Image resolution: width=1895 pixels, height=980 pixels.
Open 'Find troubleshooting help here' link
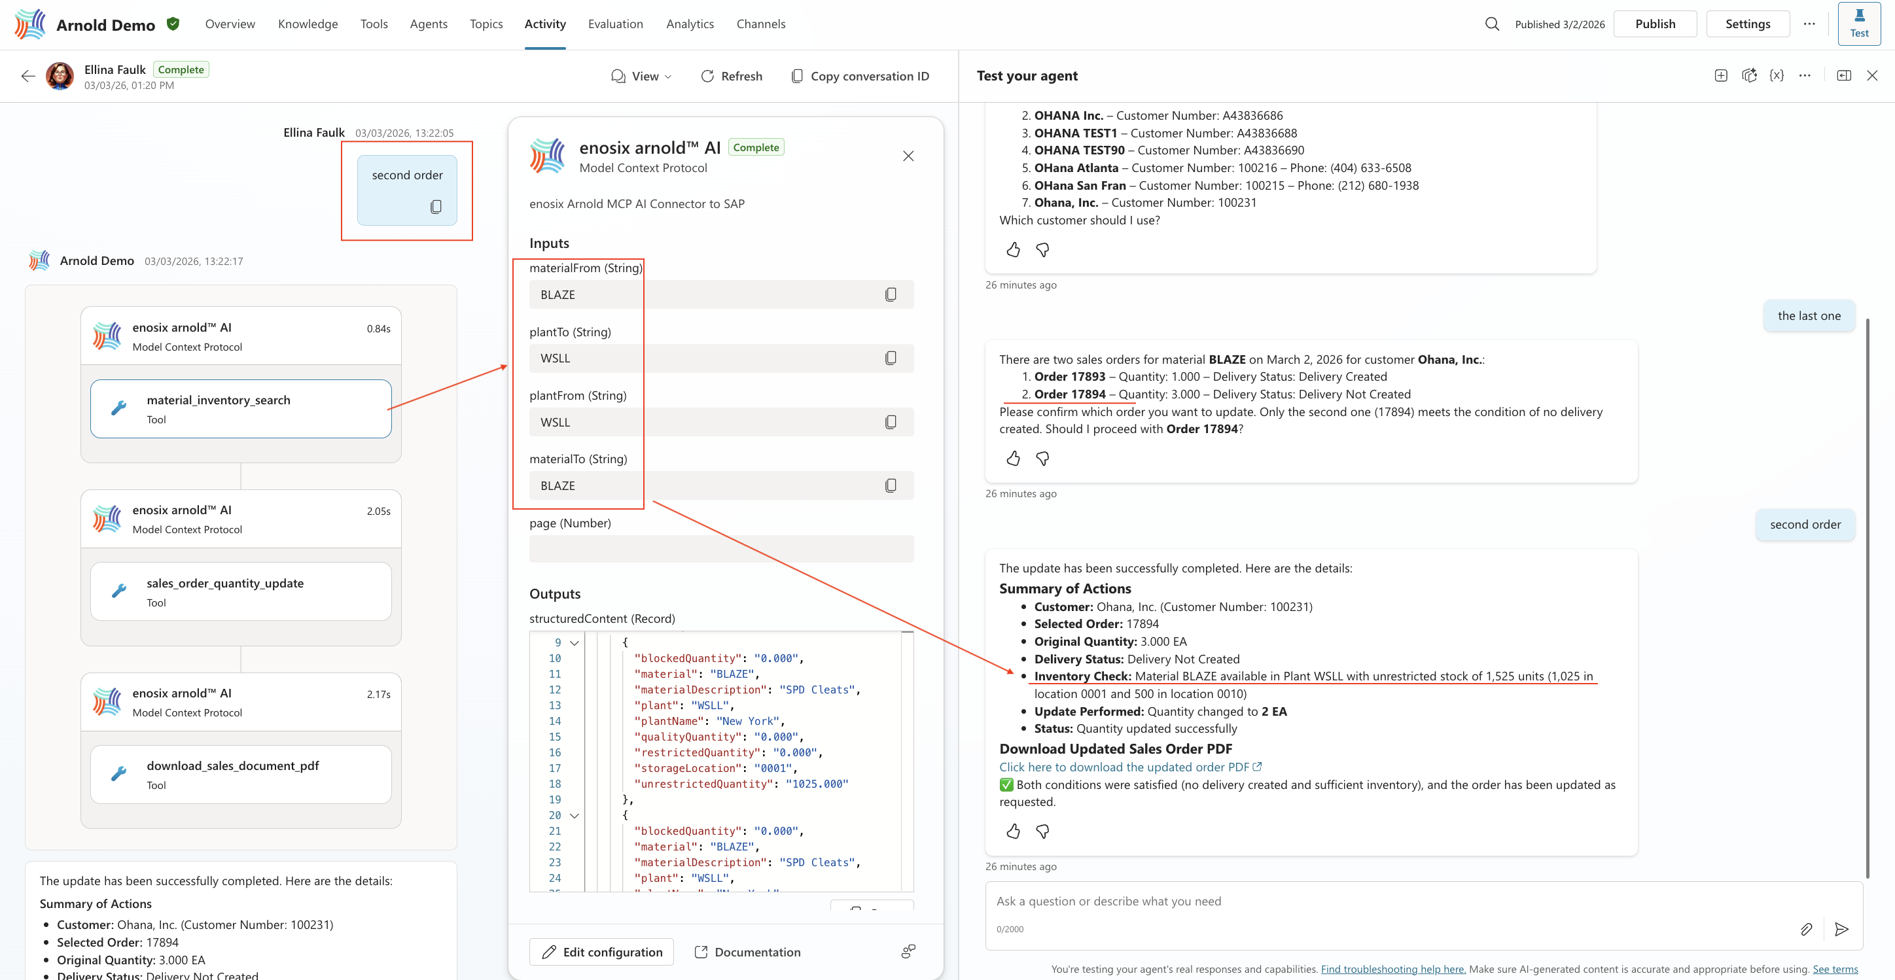tap(1393, 969)
